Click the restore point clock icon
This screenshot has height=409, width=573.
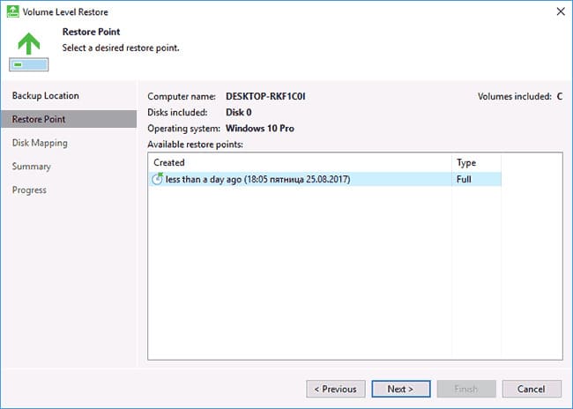click(x=158, y=179)
